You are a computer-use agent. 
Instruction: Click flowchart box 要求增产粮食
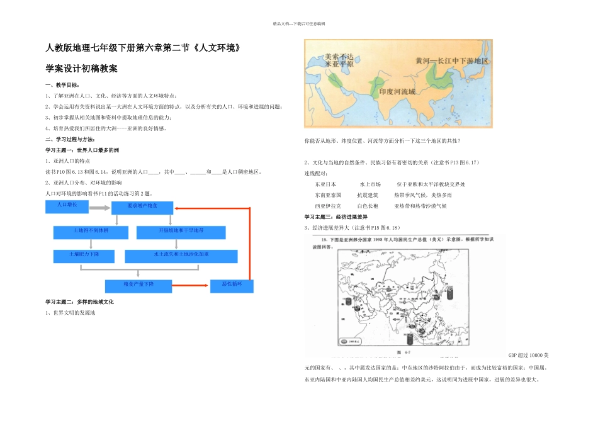[x=142, y=208]
